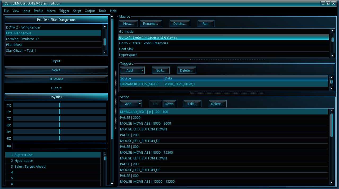Edit the selected script command

pos(192,104)
